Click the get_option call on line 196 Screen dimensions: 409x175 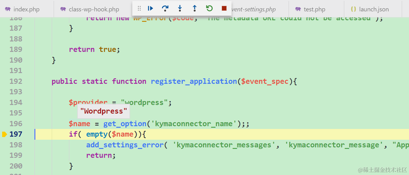[125, 124]
